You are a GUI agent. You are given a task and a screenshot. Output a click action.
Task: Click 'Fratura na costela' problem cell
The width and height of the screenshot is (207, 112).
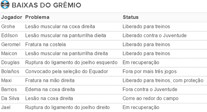[45, 45]
